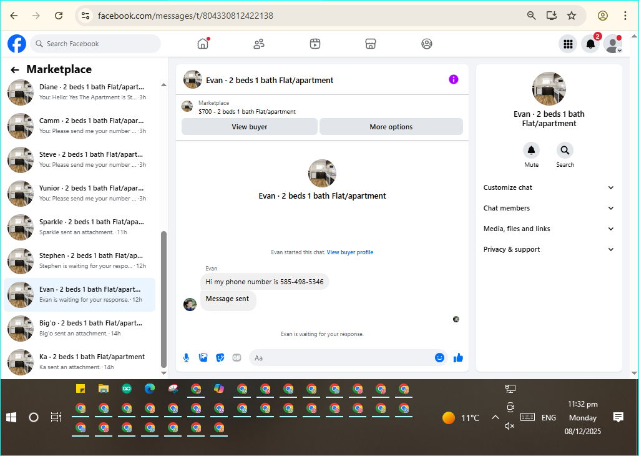Screen dimensions: 639x456
Task: Send a thumbs-up like
Action: 458,358
